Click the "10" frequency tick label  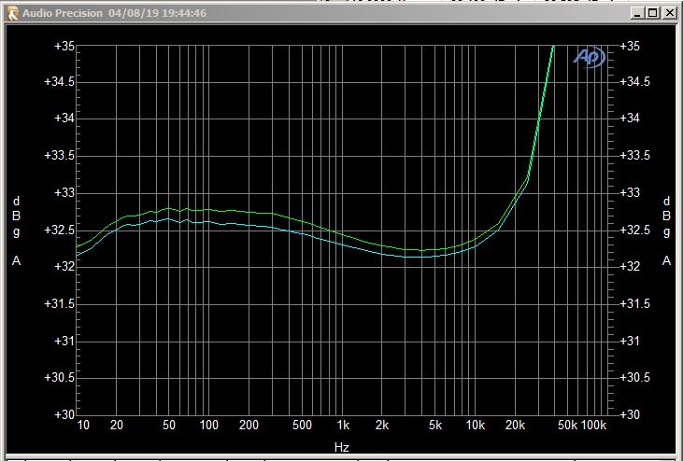click(x=83, y=425)
